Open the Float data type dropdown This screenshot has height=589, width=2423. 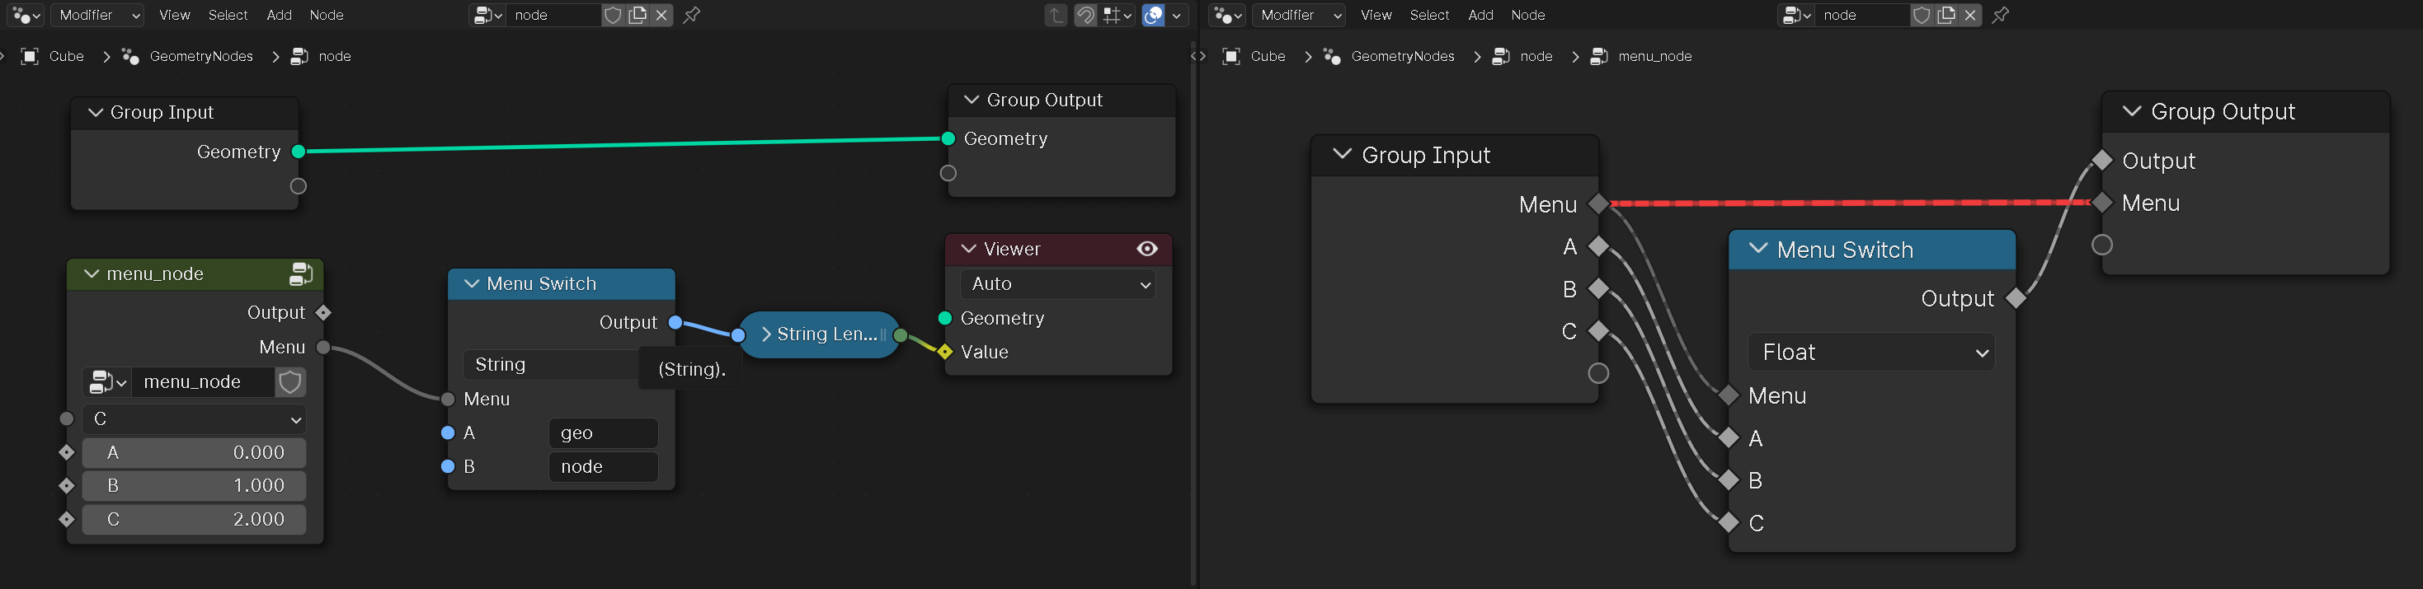1871,353
